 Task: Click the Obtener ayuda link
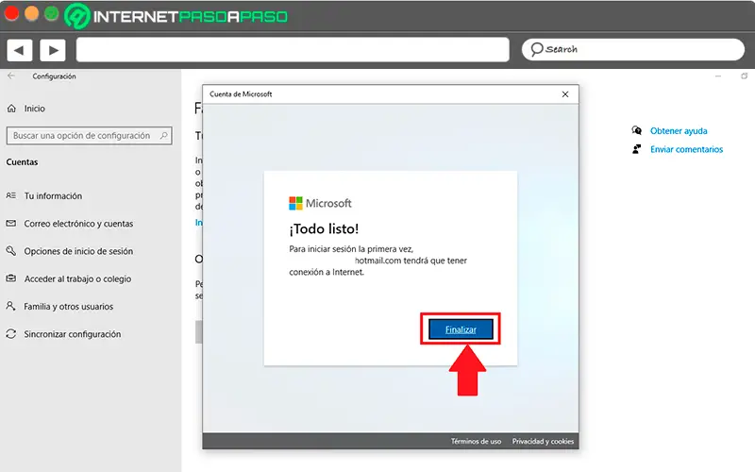[679, 131]
